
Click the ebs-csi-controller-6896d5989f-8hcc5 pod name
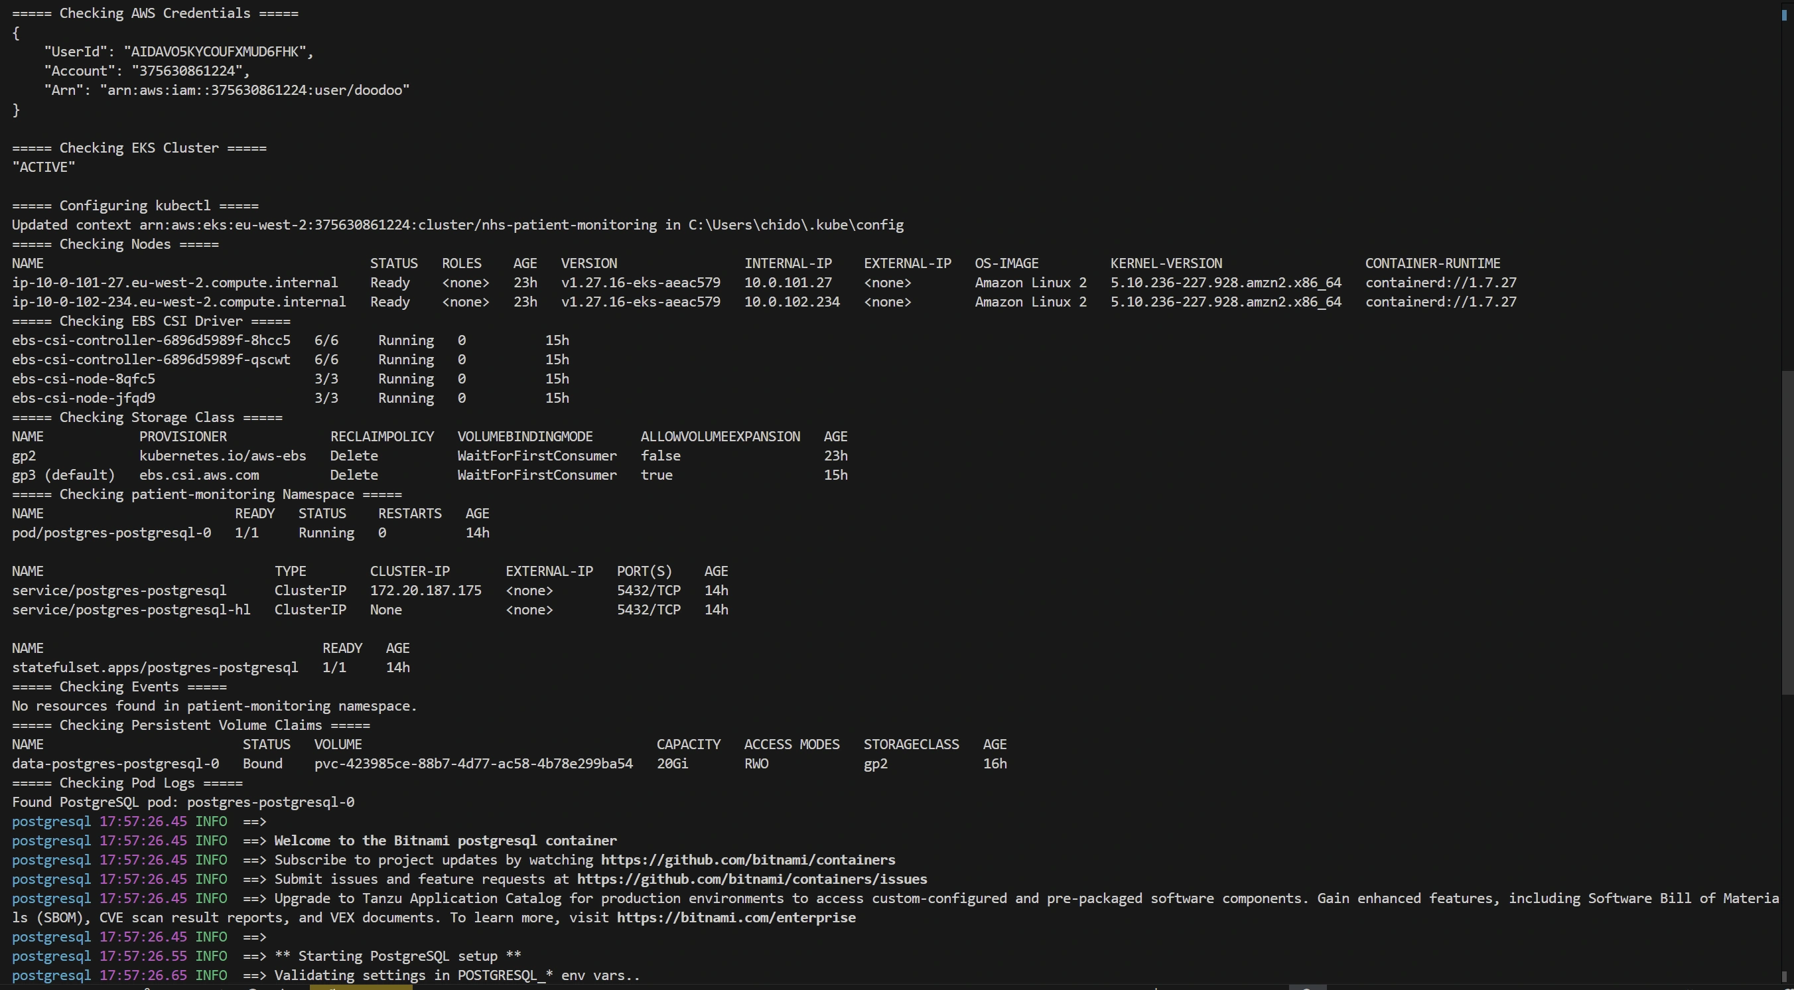(x=151, y=340)
